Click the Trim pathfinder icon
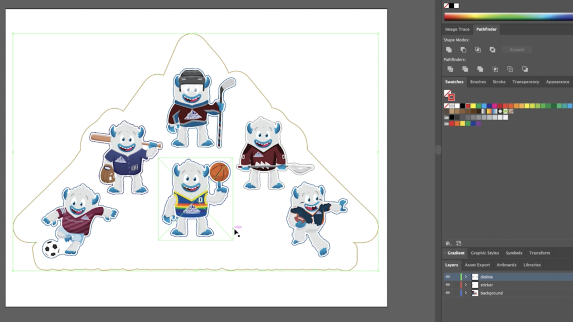Viewport: 573px width, 322px height. [x=465, y=69]
